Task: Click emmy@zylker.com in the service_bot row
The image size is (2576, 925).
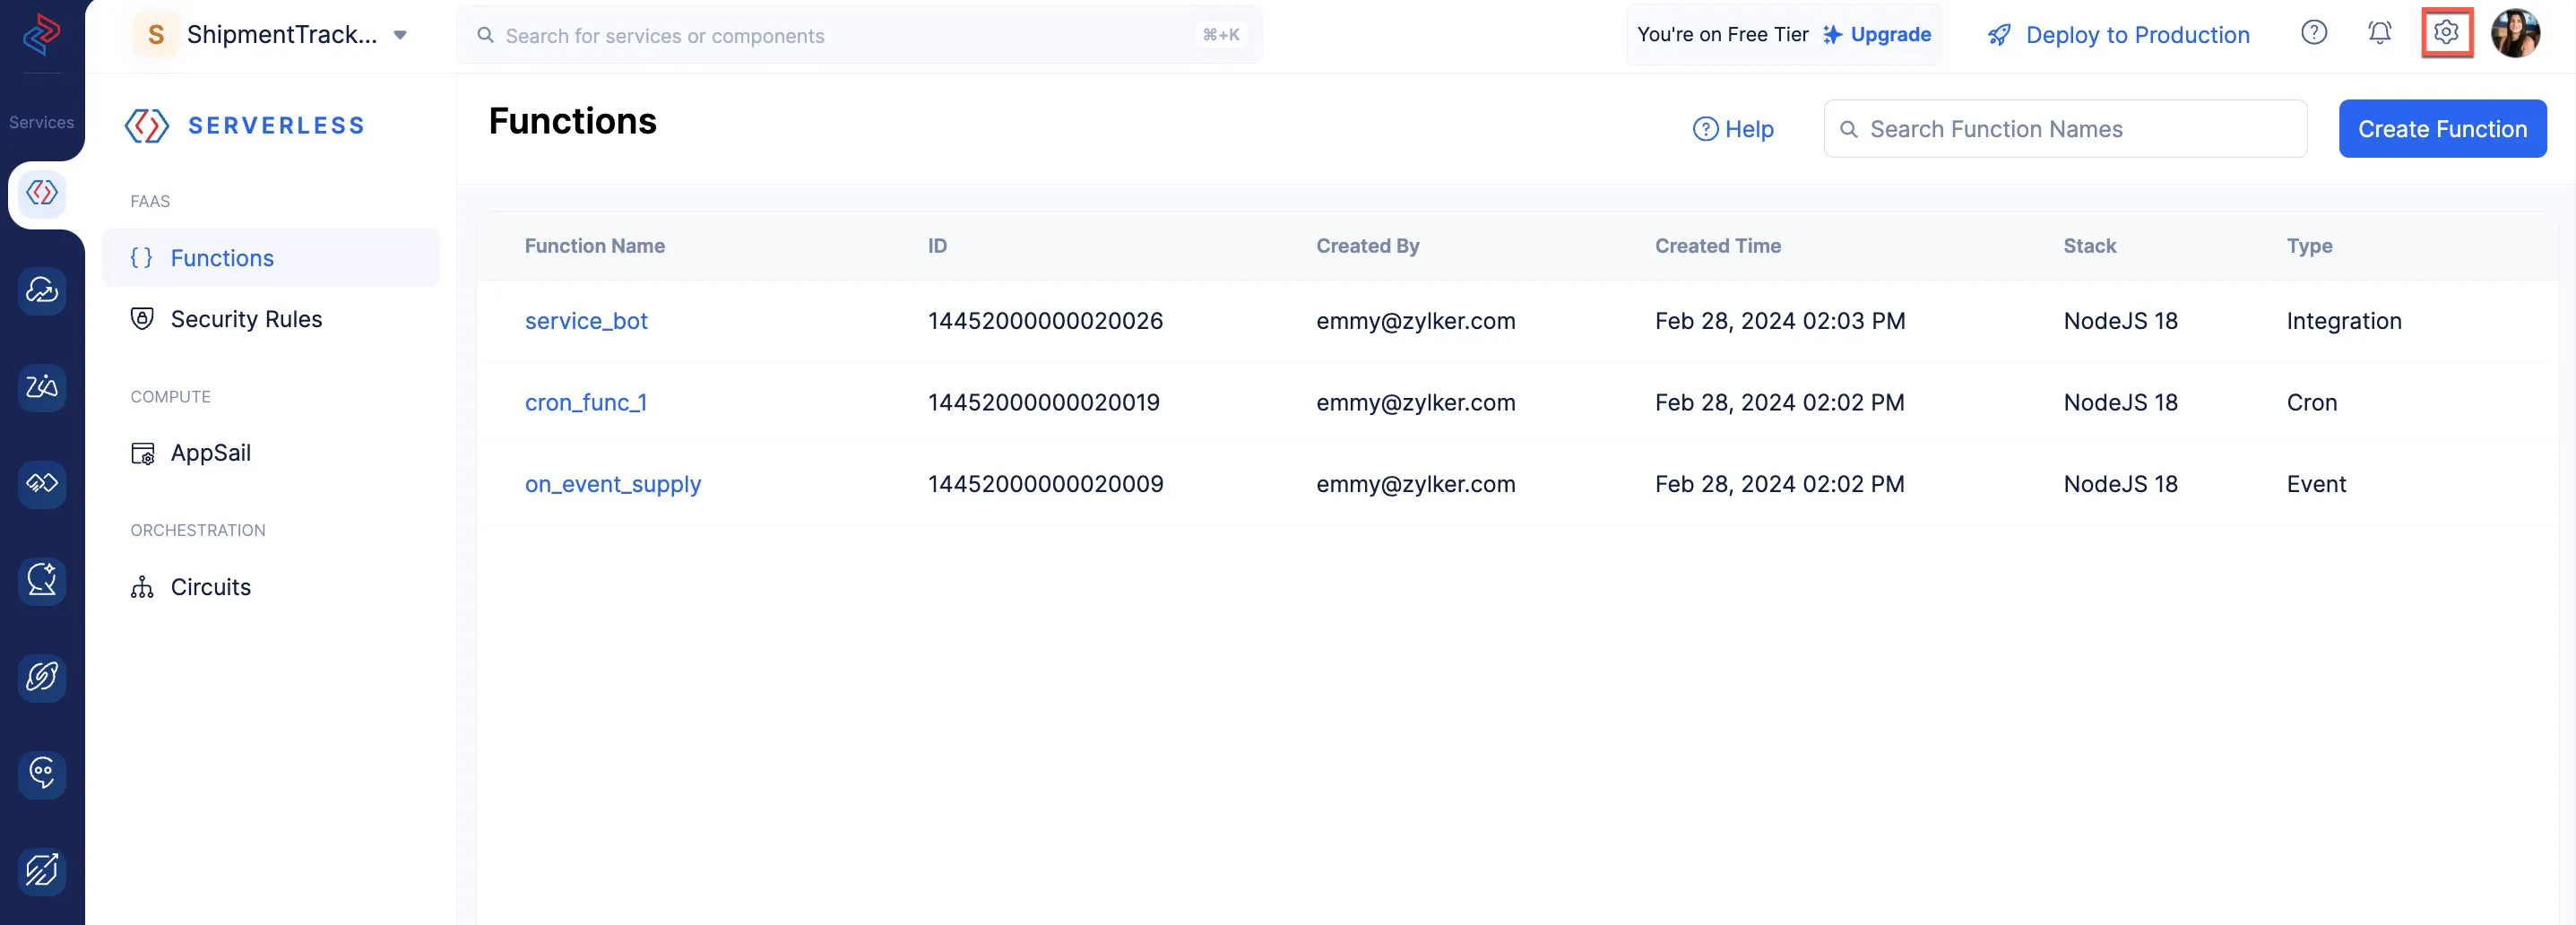Action: point(1415,321)
